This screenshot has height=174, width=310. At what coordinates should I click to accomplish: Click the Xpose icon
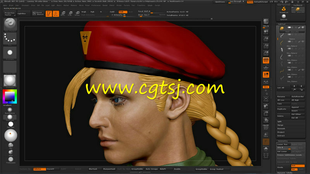point(266,156)
